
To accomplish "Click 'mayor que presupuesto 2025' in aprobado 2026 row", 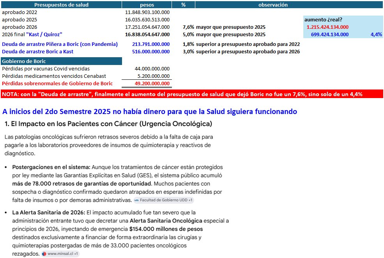I will pyautogui.click(x=231, y=27).
